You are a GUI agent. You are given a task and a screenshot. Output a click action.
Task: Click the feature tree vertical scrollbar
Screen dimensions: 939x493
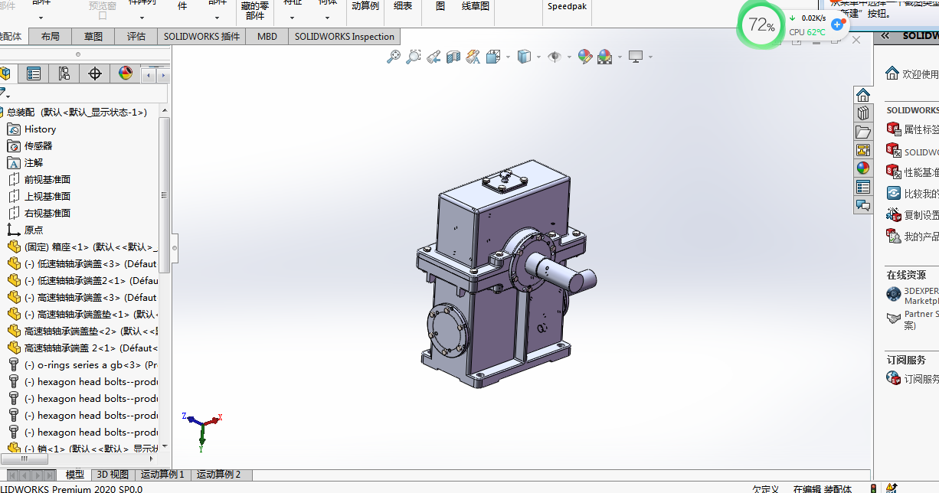click(x=165, y=195)
